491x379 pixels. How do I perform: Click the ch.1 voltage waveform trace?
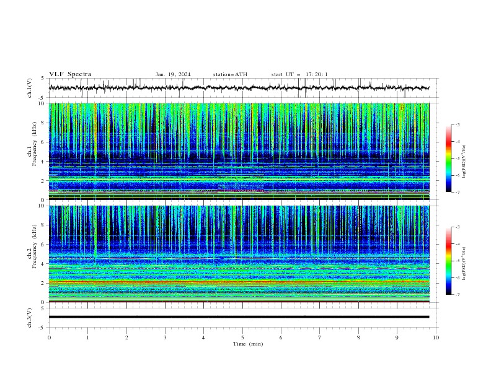tap(239, 88)
